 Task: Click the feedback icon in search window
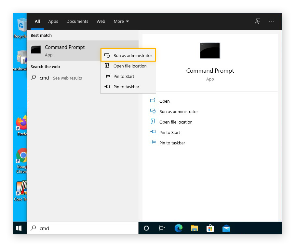257,21
